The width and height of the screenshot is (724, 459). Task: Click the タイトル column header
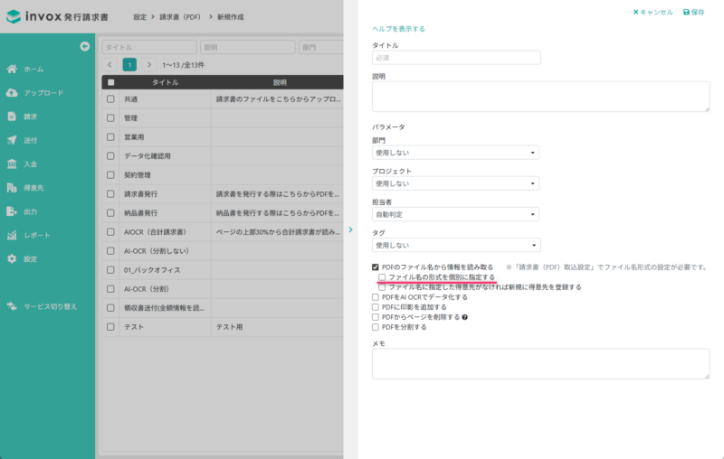coord(166,82)
